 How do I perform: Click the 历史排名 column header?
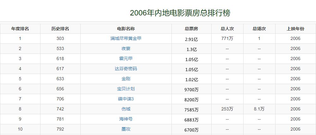point(60,29)
